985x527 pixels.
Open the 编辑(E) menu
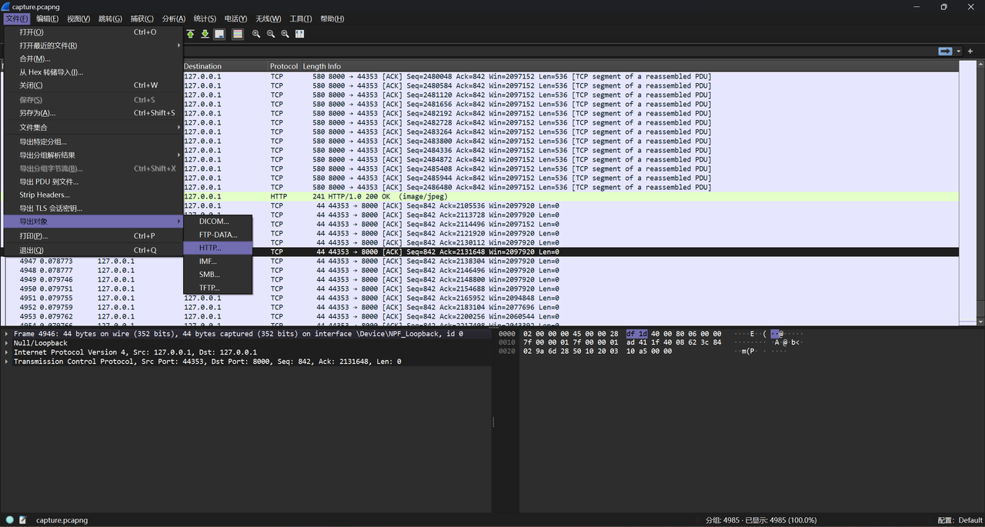coord(47,18)
